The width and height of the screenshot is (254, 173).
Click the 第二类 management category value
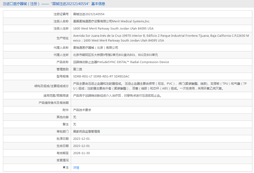(78, 69)
